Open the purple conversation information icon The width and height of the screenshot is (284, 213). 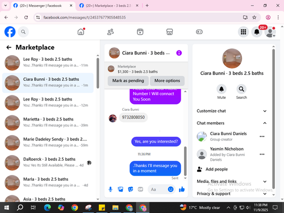coord(179,53)
